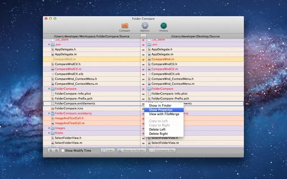Click the left AppDelegate.m file icon
Image resolution: width=287 pixels, height=179 pixels.
pyautogui.click(x=53, y=54)
